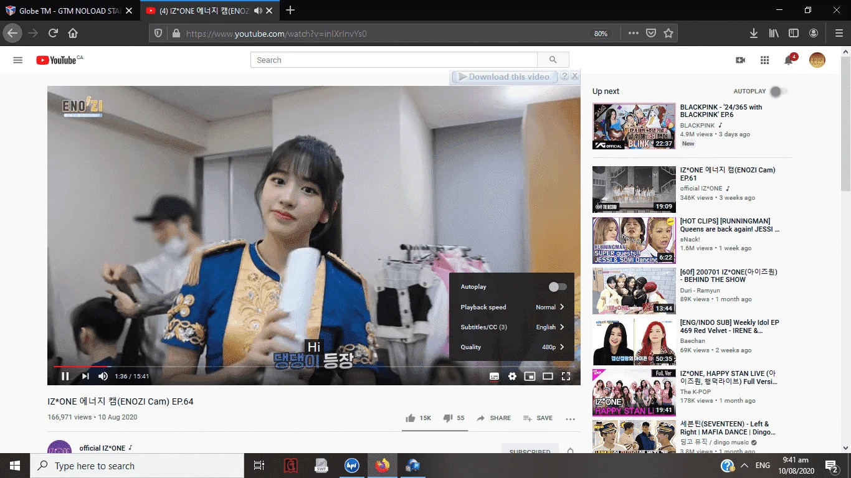Click the Firefox address bar URL

coord(277,34)
